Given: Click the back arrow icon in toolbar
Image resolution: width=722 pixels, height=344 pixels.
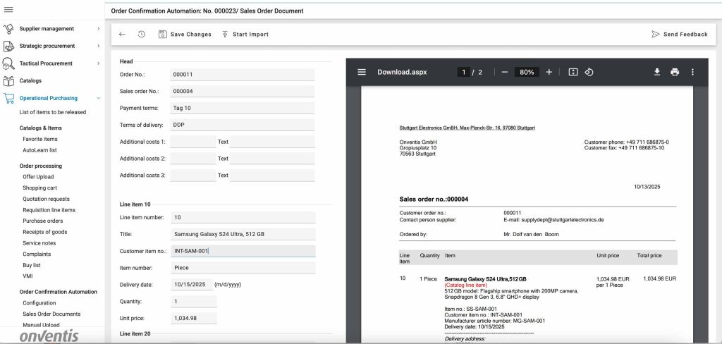Looking at the screenshot, I should [122, 34].
